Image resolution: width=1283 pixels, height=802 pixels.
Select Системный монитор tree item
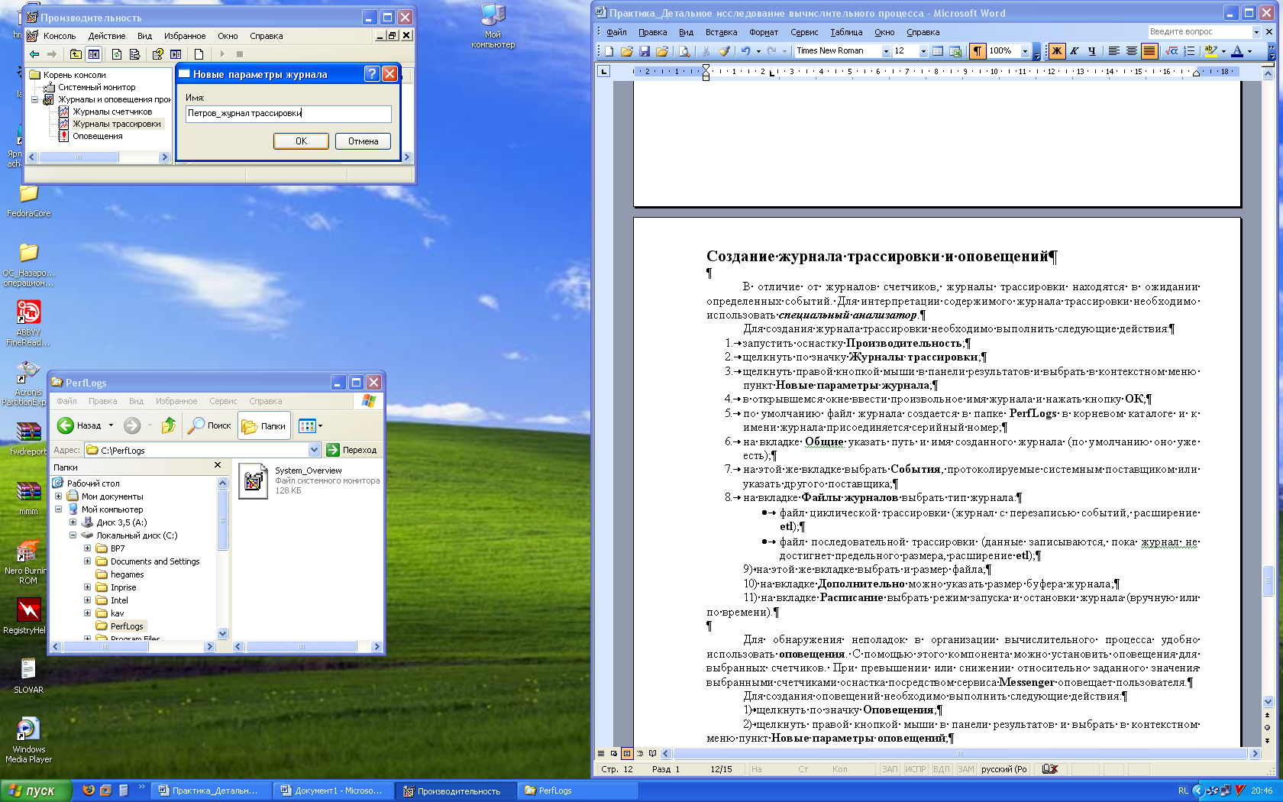pos(97,87)
